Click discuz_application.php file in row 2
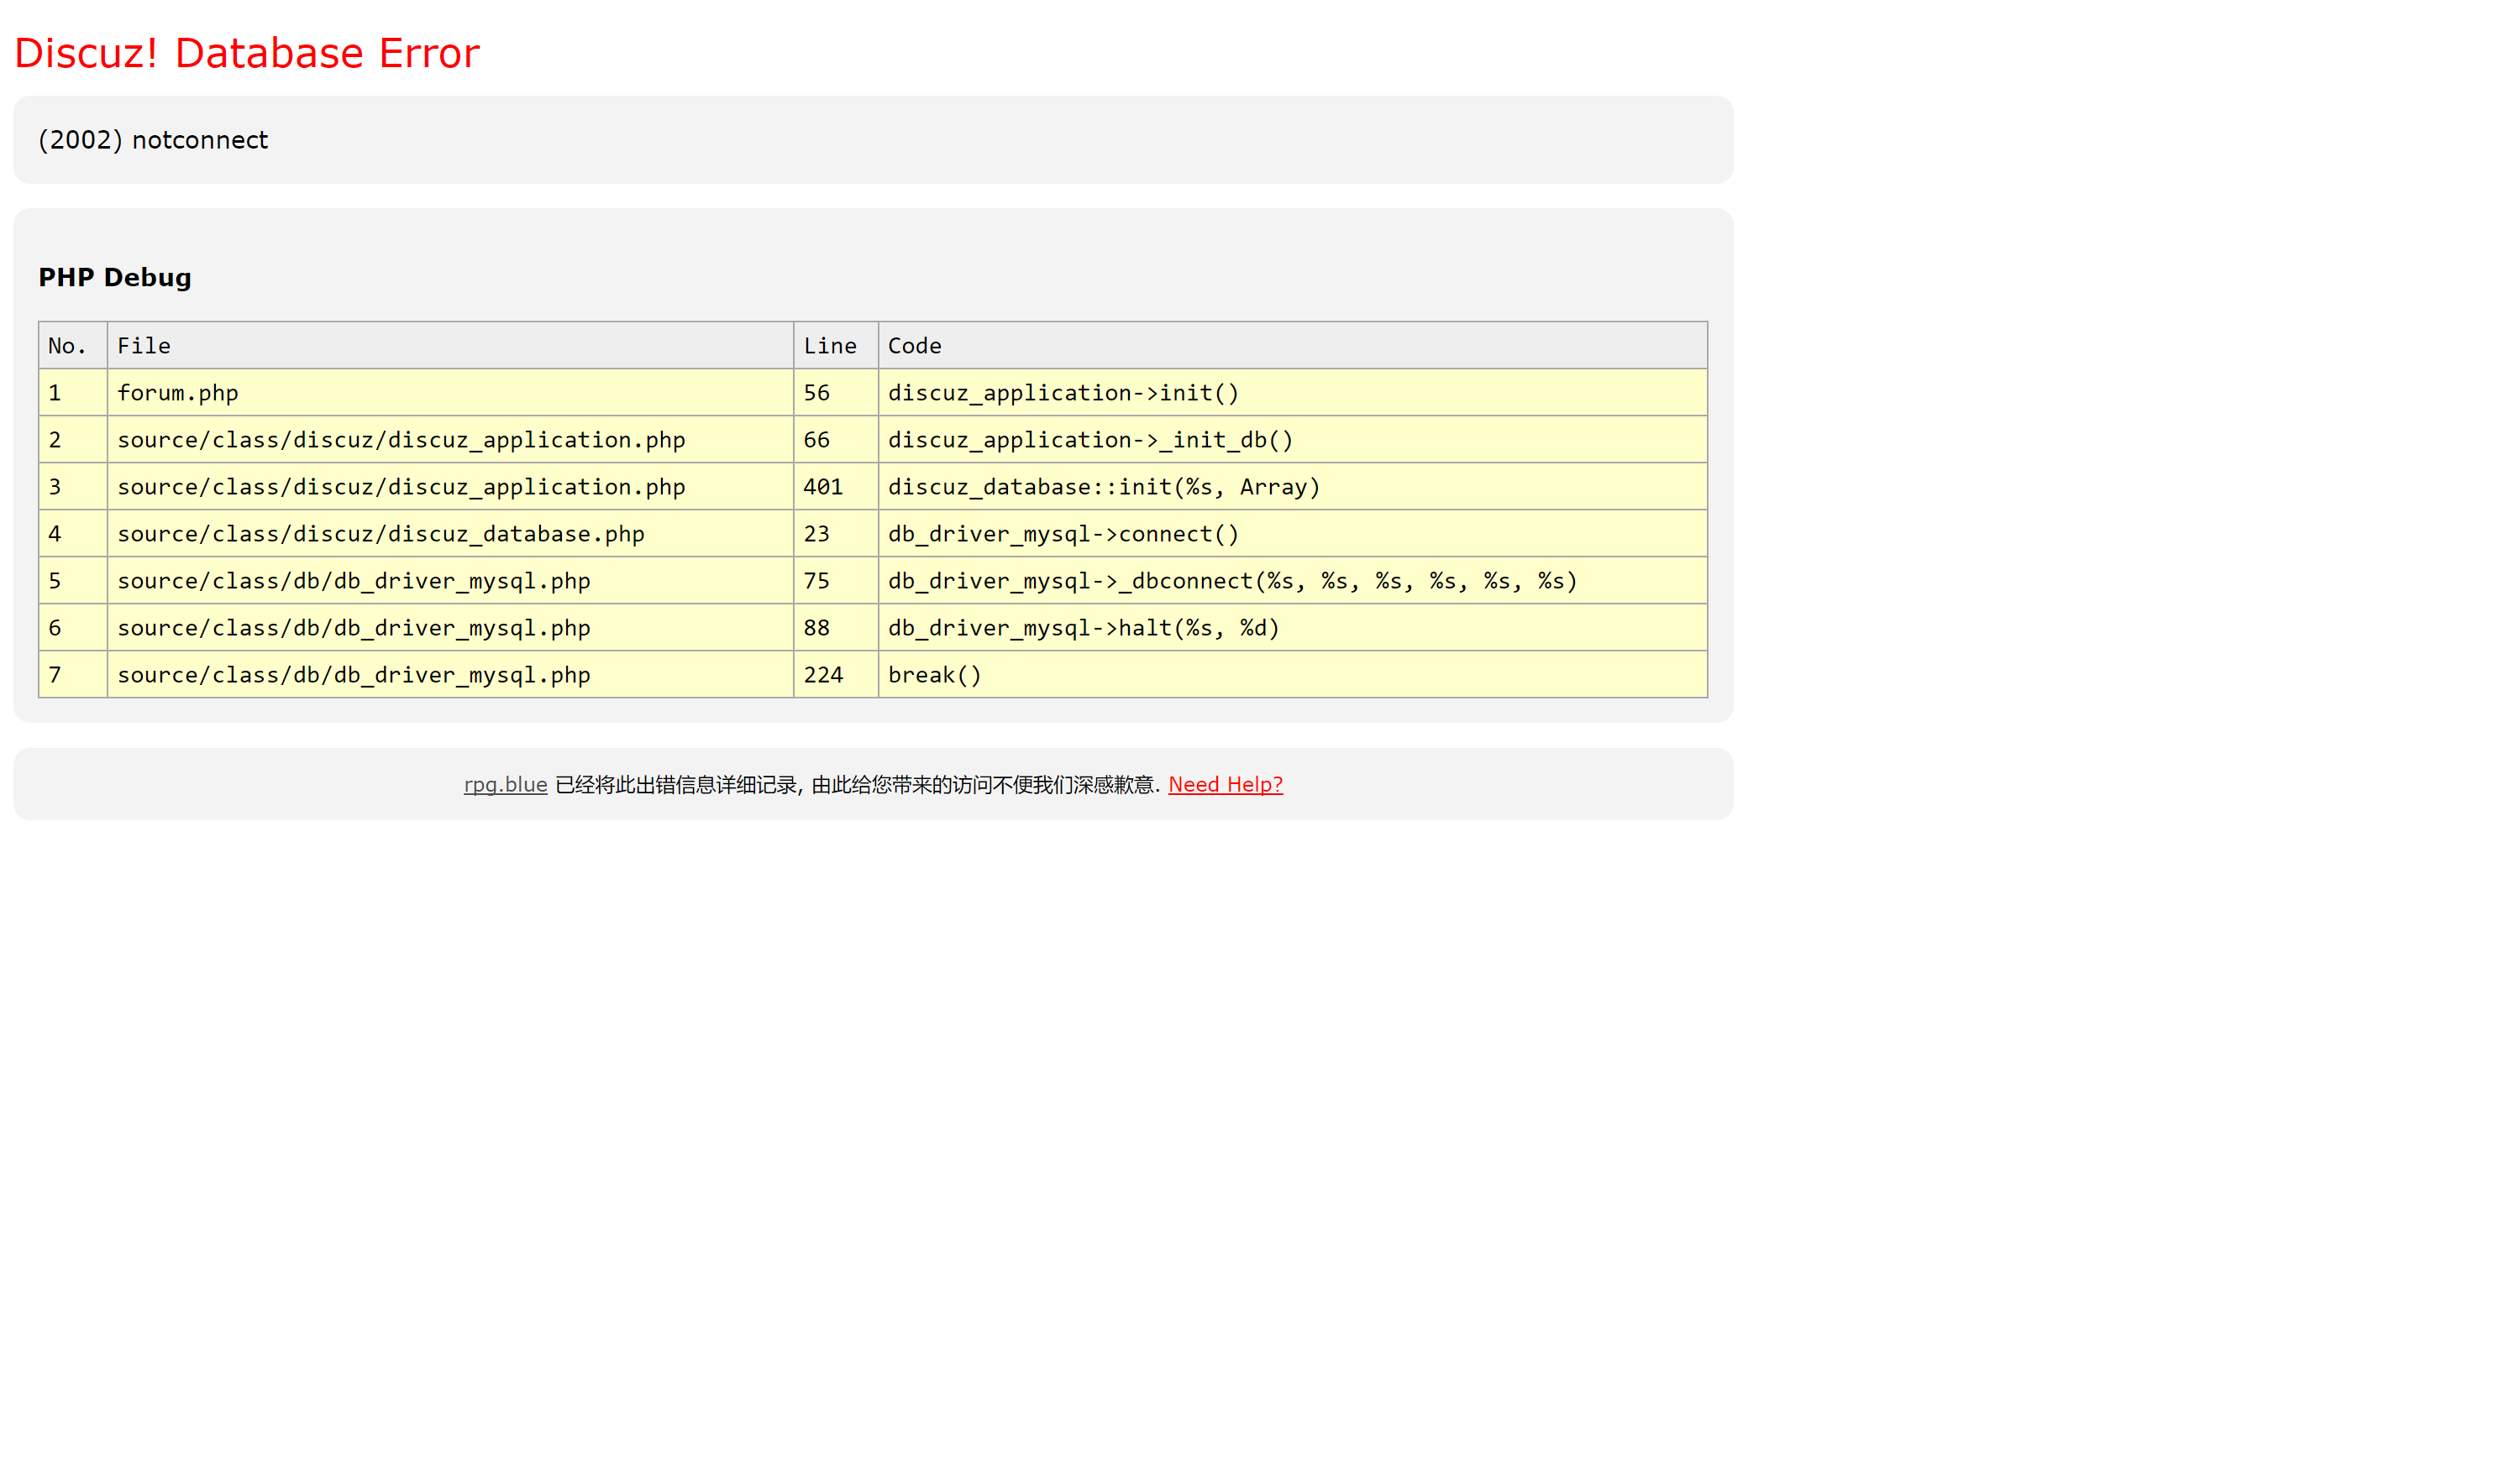 coord(450,440)
